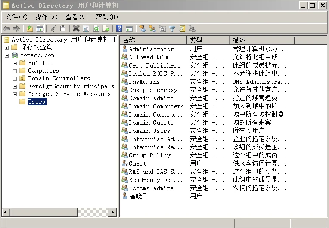
Task: Click the green Refresh toolbar icon
Action: pos(96,28)
